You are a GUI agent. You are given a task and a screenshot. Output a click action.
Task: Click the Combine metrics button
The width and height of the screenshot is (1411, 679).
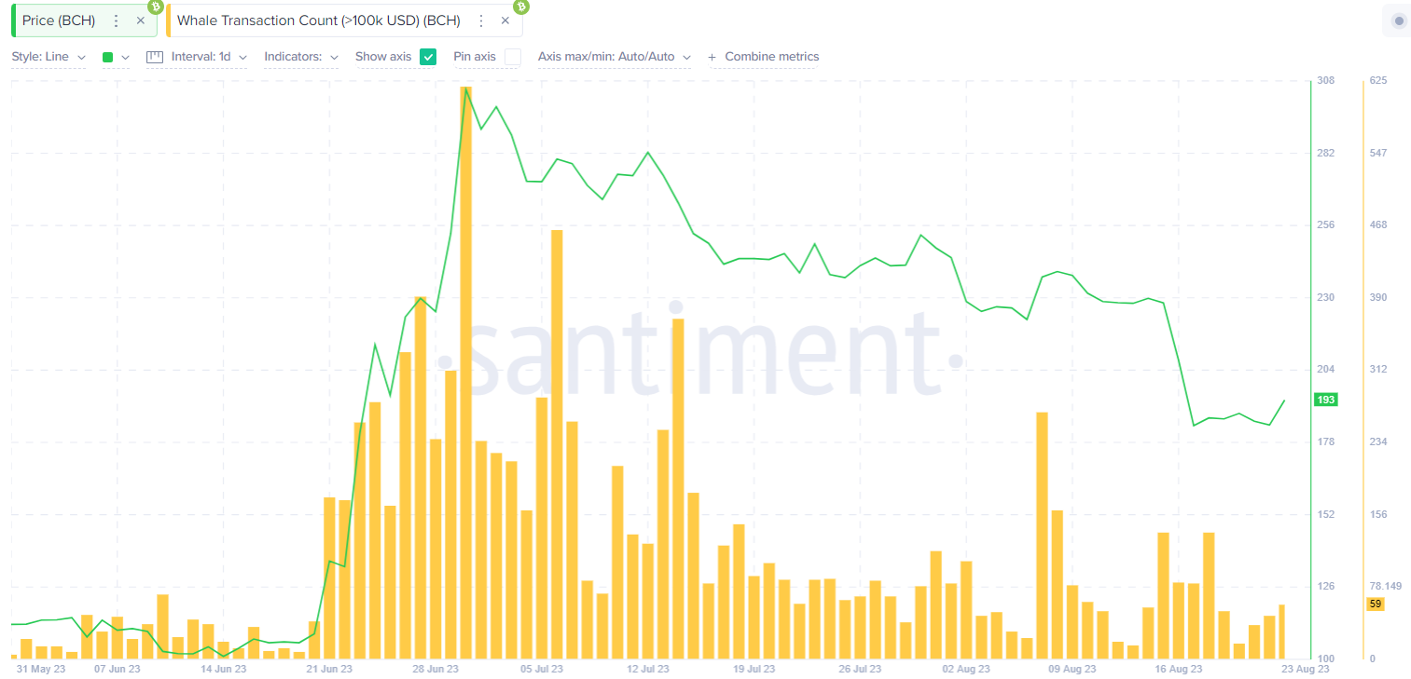pos(771,57)
